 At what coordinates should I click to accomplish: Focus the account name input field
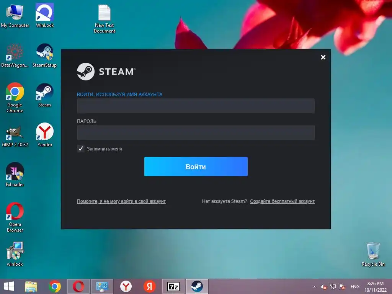pos(196,106)
